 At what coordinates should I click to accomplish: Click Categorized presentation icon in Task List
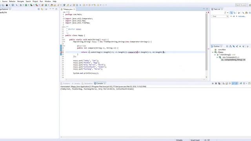click(x=231, y=13)
